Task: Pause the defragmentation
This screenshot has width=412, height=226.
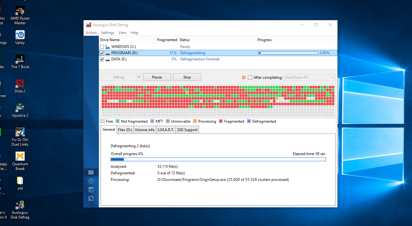Action: [157, 77]
